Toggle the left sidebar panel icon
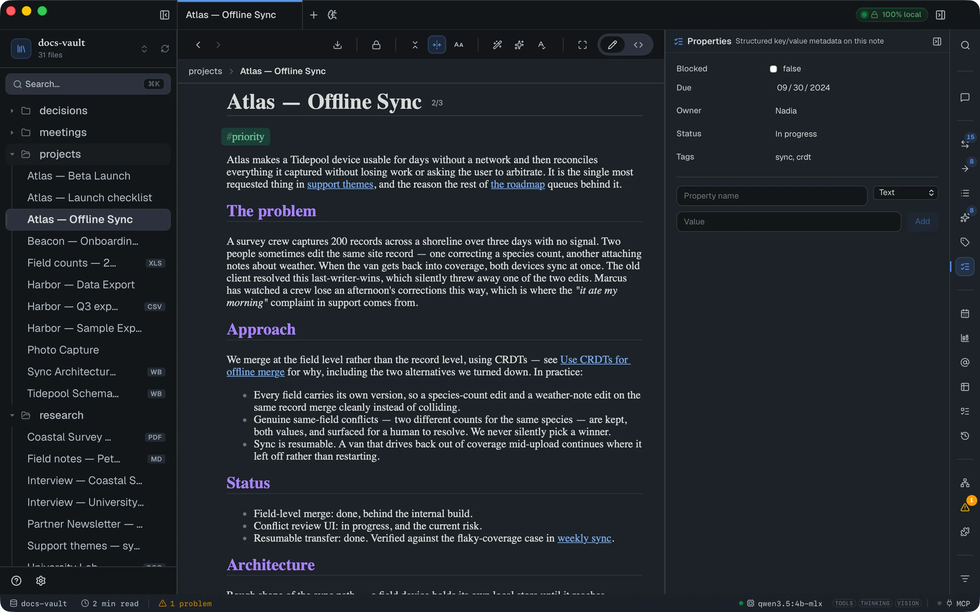The width and height of the screenshot is (980, 612). (x=164, y=15)
